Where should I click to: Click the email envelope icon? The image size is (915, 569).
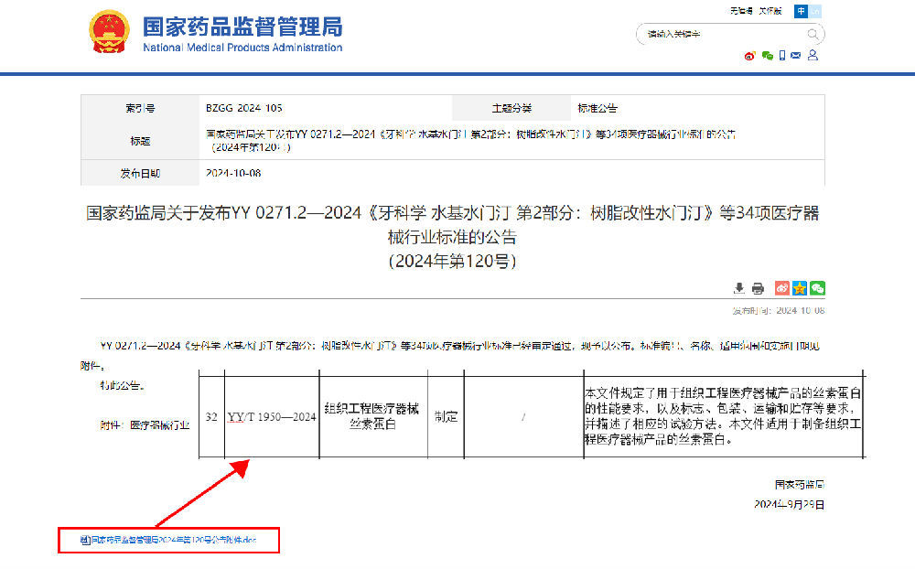(x=796, y=56)
